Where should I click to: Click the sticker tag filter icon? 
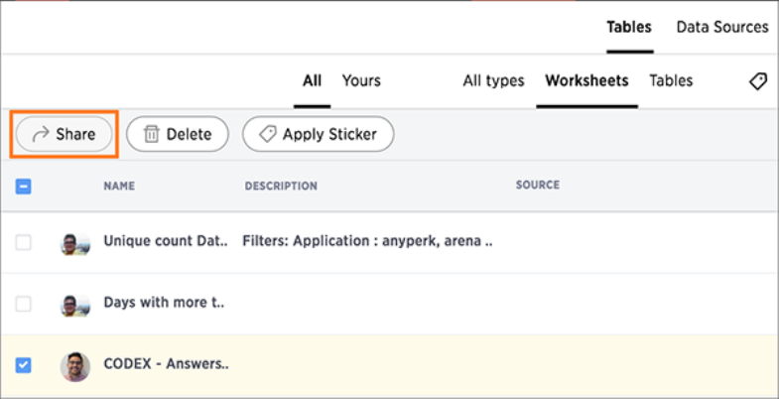pyautogui.click(x=758, y=81)
